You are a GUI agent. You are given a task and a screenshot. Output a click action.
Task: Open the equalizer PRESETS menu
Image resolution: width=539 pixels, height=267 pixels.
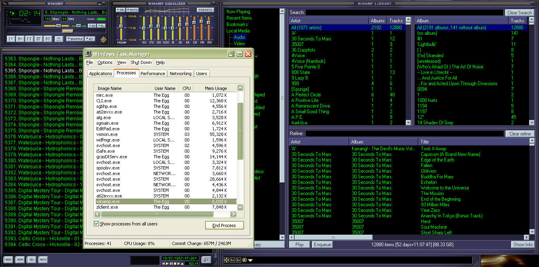205,10
